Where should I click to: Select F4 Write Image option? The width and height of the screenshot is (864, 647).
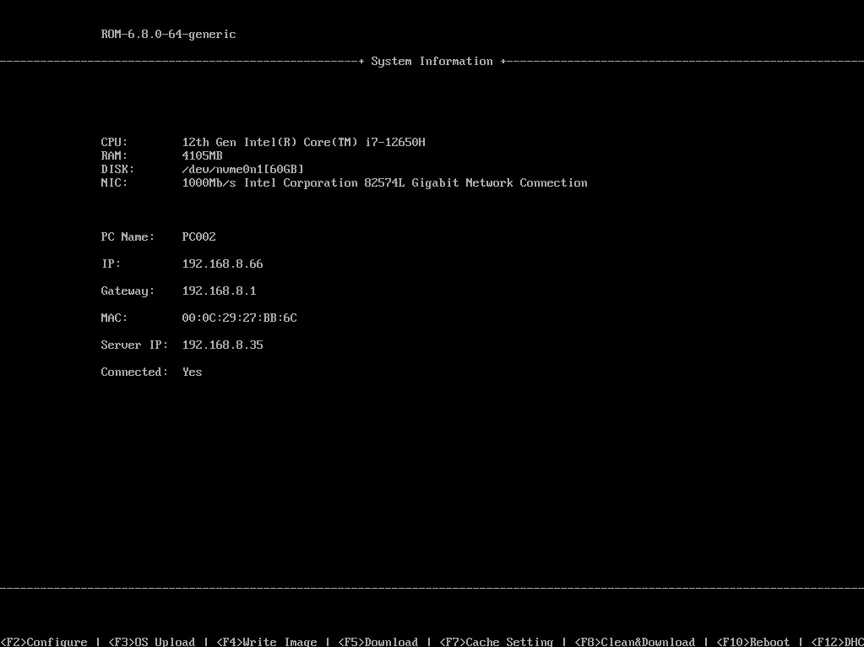266,641
